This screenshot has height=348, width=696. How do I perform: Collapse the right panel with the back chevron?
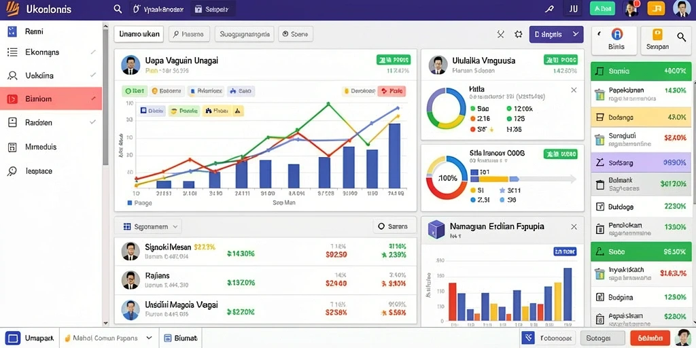coord(599,33)
